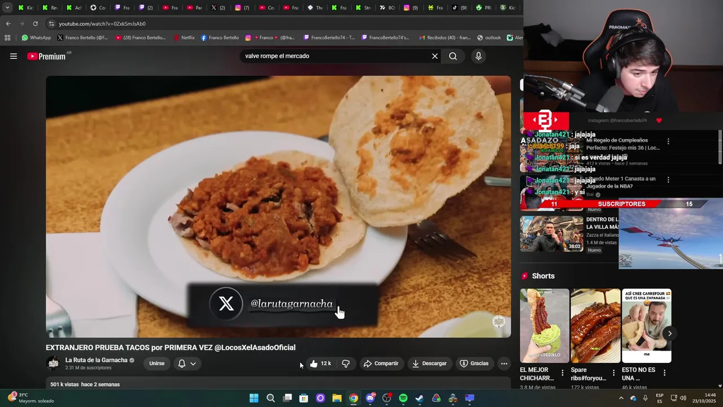723x407 pixels.
Task: Start voice search with microphone icon
Action: [x=478, y=56]
